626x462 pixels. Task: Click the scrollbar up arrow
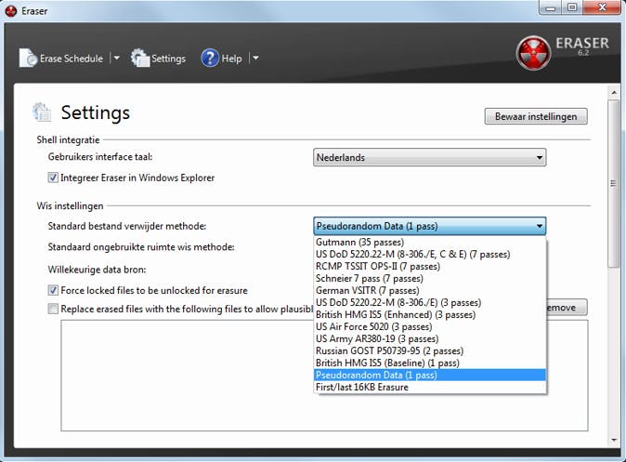(x=614, y=93)
